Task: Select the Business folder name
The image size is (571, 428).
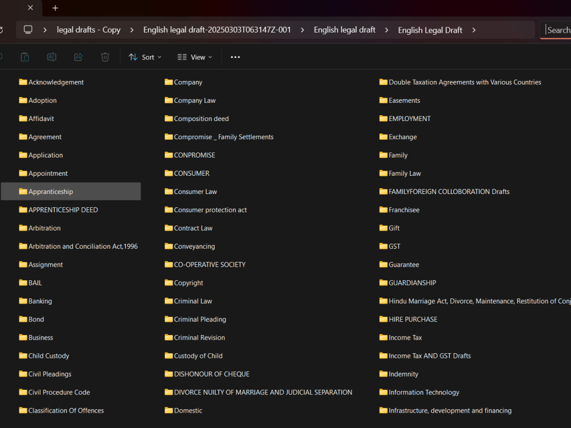Action: coord(41,337)
